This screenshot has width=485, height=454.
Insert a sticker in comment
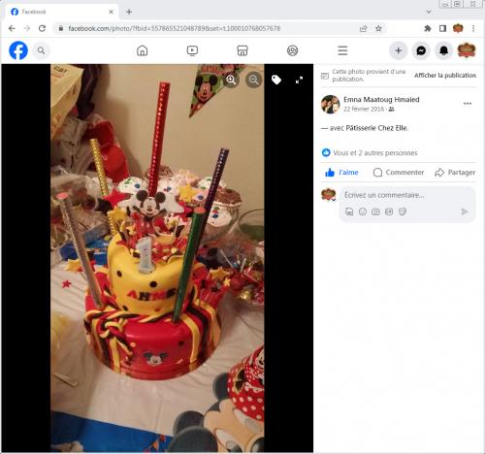(x=403, y=211)
